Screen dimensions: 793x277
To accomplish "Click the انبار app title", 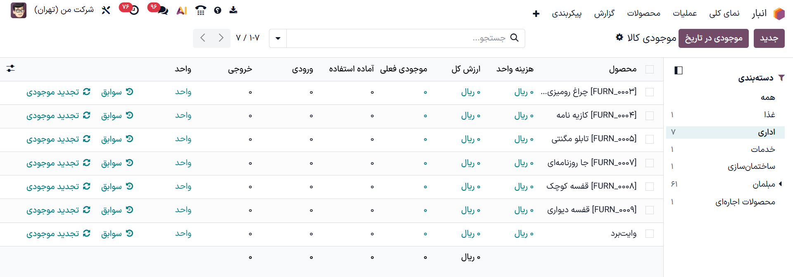I will [x=760, y=13].
